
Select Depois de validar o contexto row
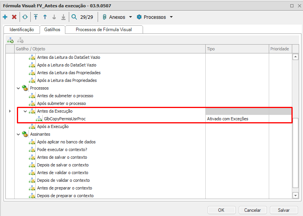153,181
